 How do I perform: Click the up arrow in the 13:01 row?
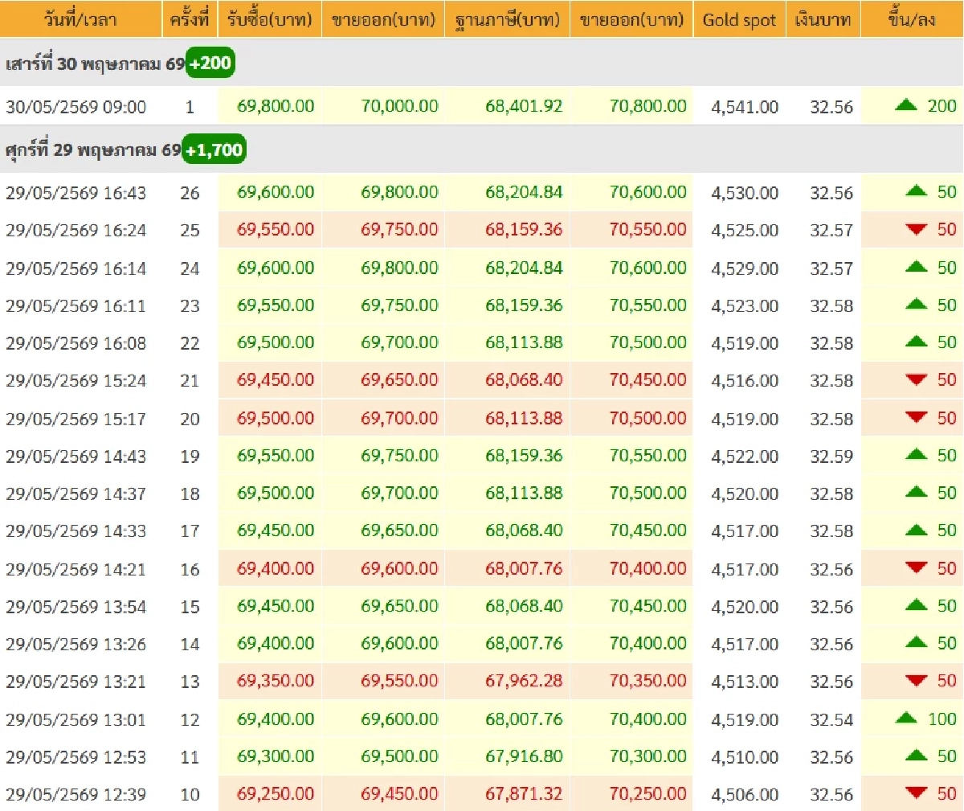906,718
